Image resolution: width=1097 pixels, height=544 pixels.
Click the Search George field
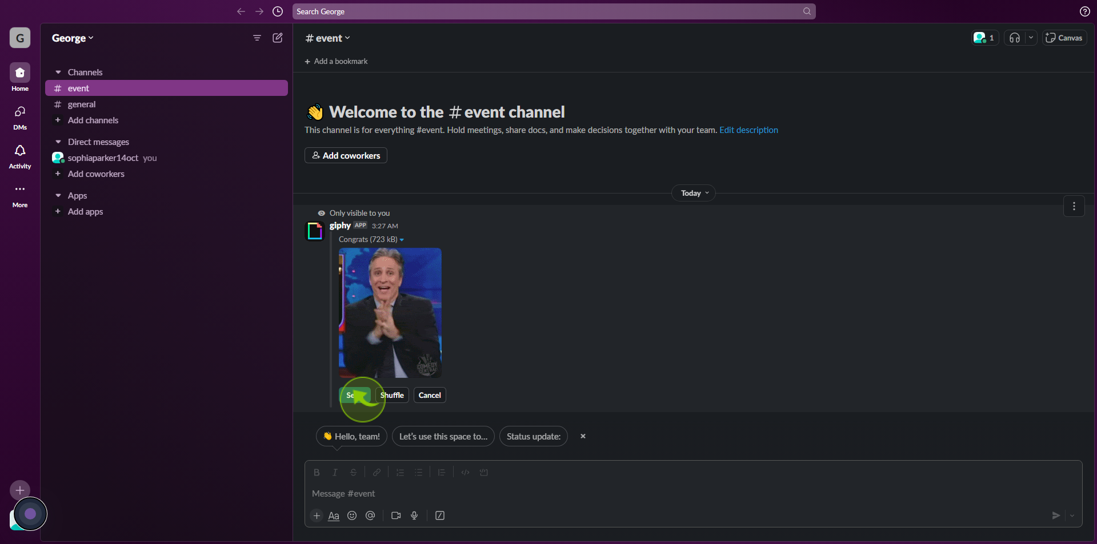[554, 11]
